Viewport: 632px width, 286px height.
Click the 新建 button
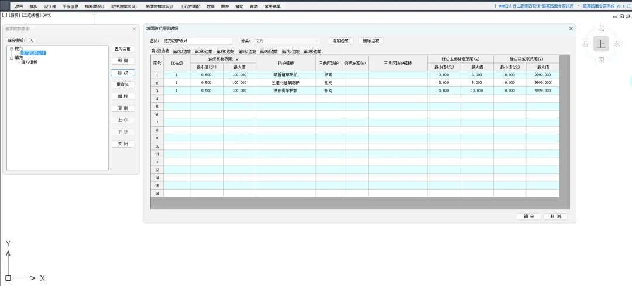123,61
